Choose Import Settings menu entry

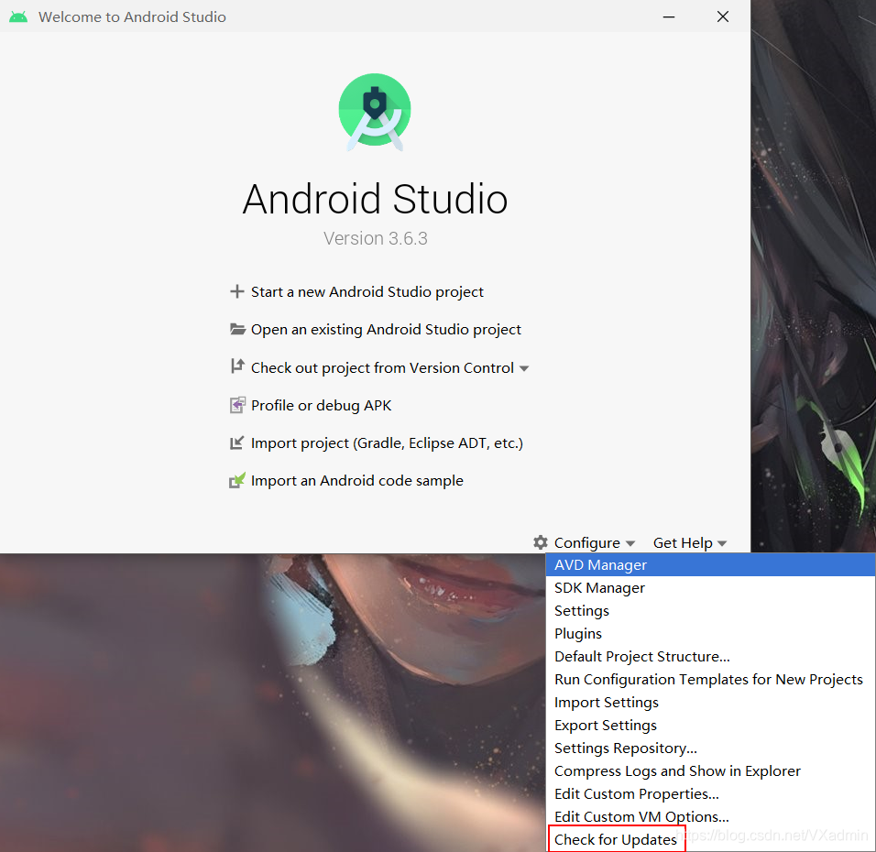click(x=710, y=703)
